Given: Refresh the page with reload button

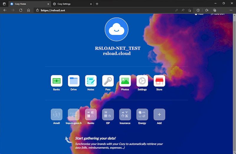Looking at the screenshot, I should click(21, 10).
